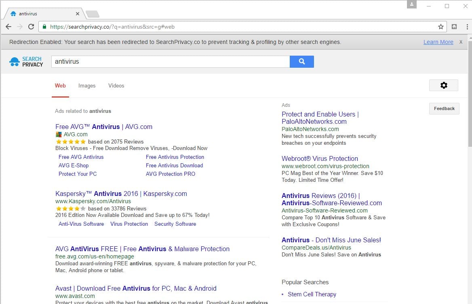Image resolution: width=472 pixels, height=304 pixels.
Task: Open the Free AVG Antivirus sublink
Action: click(x=81, y=157)
